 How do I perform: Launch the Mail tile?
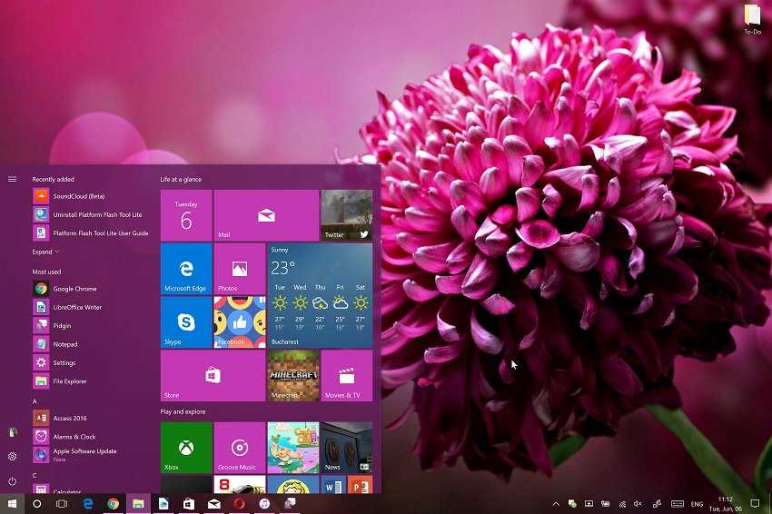coord(266,215)
